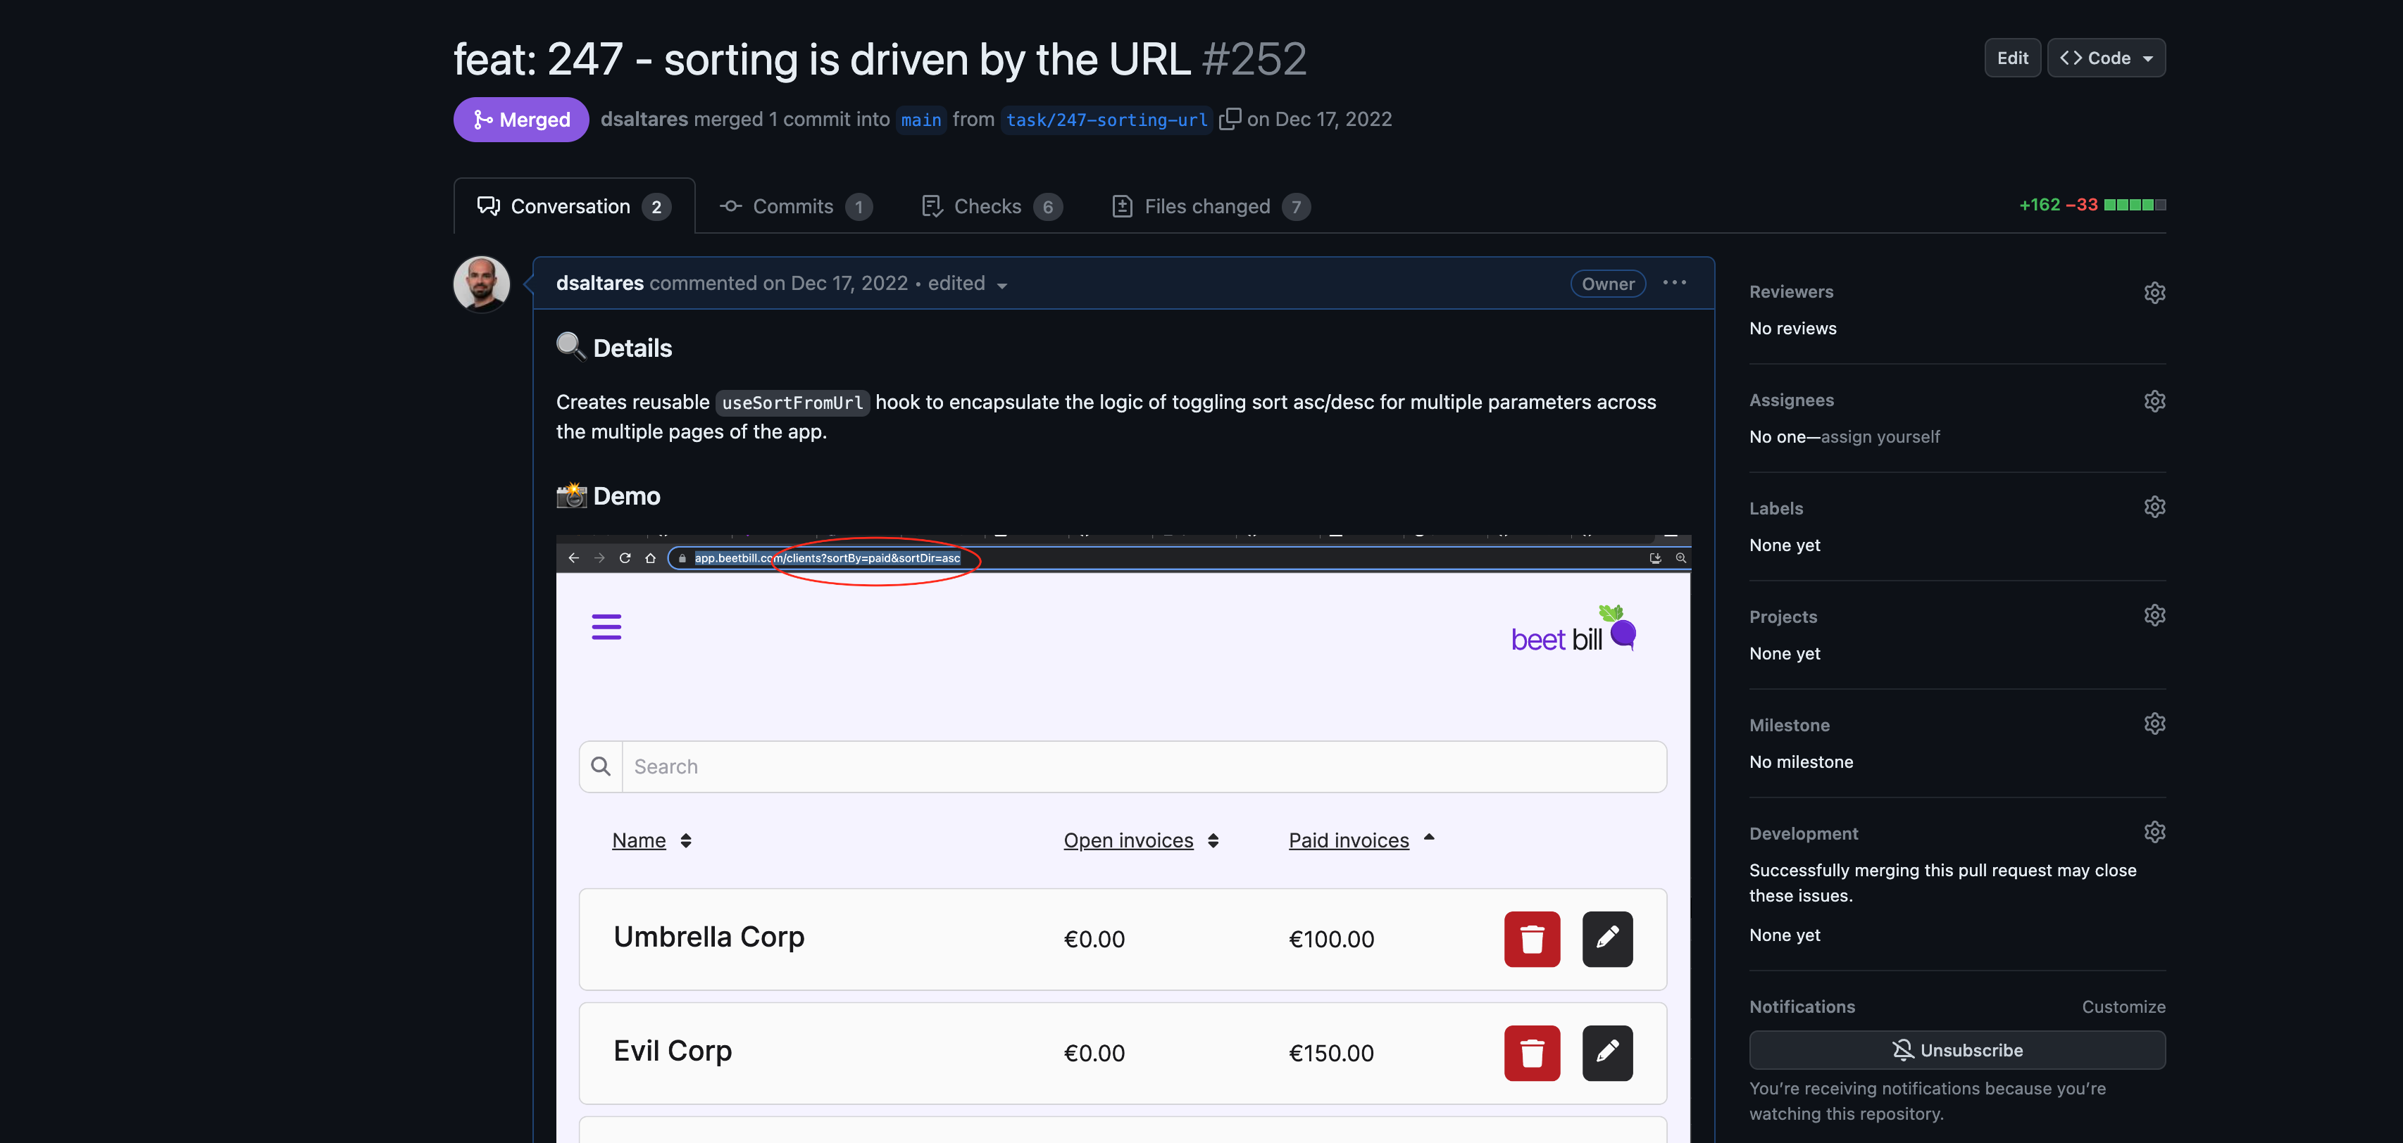The image size is (2403, 1143).
Task: Click the reload icon in demo browser
Action: (625, 557)
